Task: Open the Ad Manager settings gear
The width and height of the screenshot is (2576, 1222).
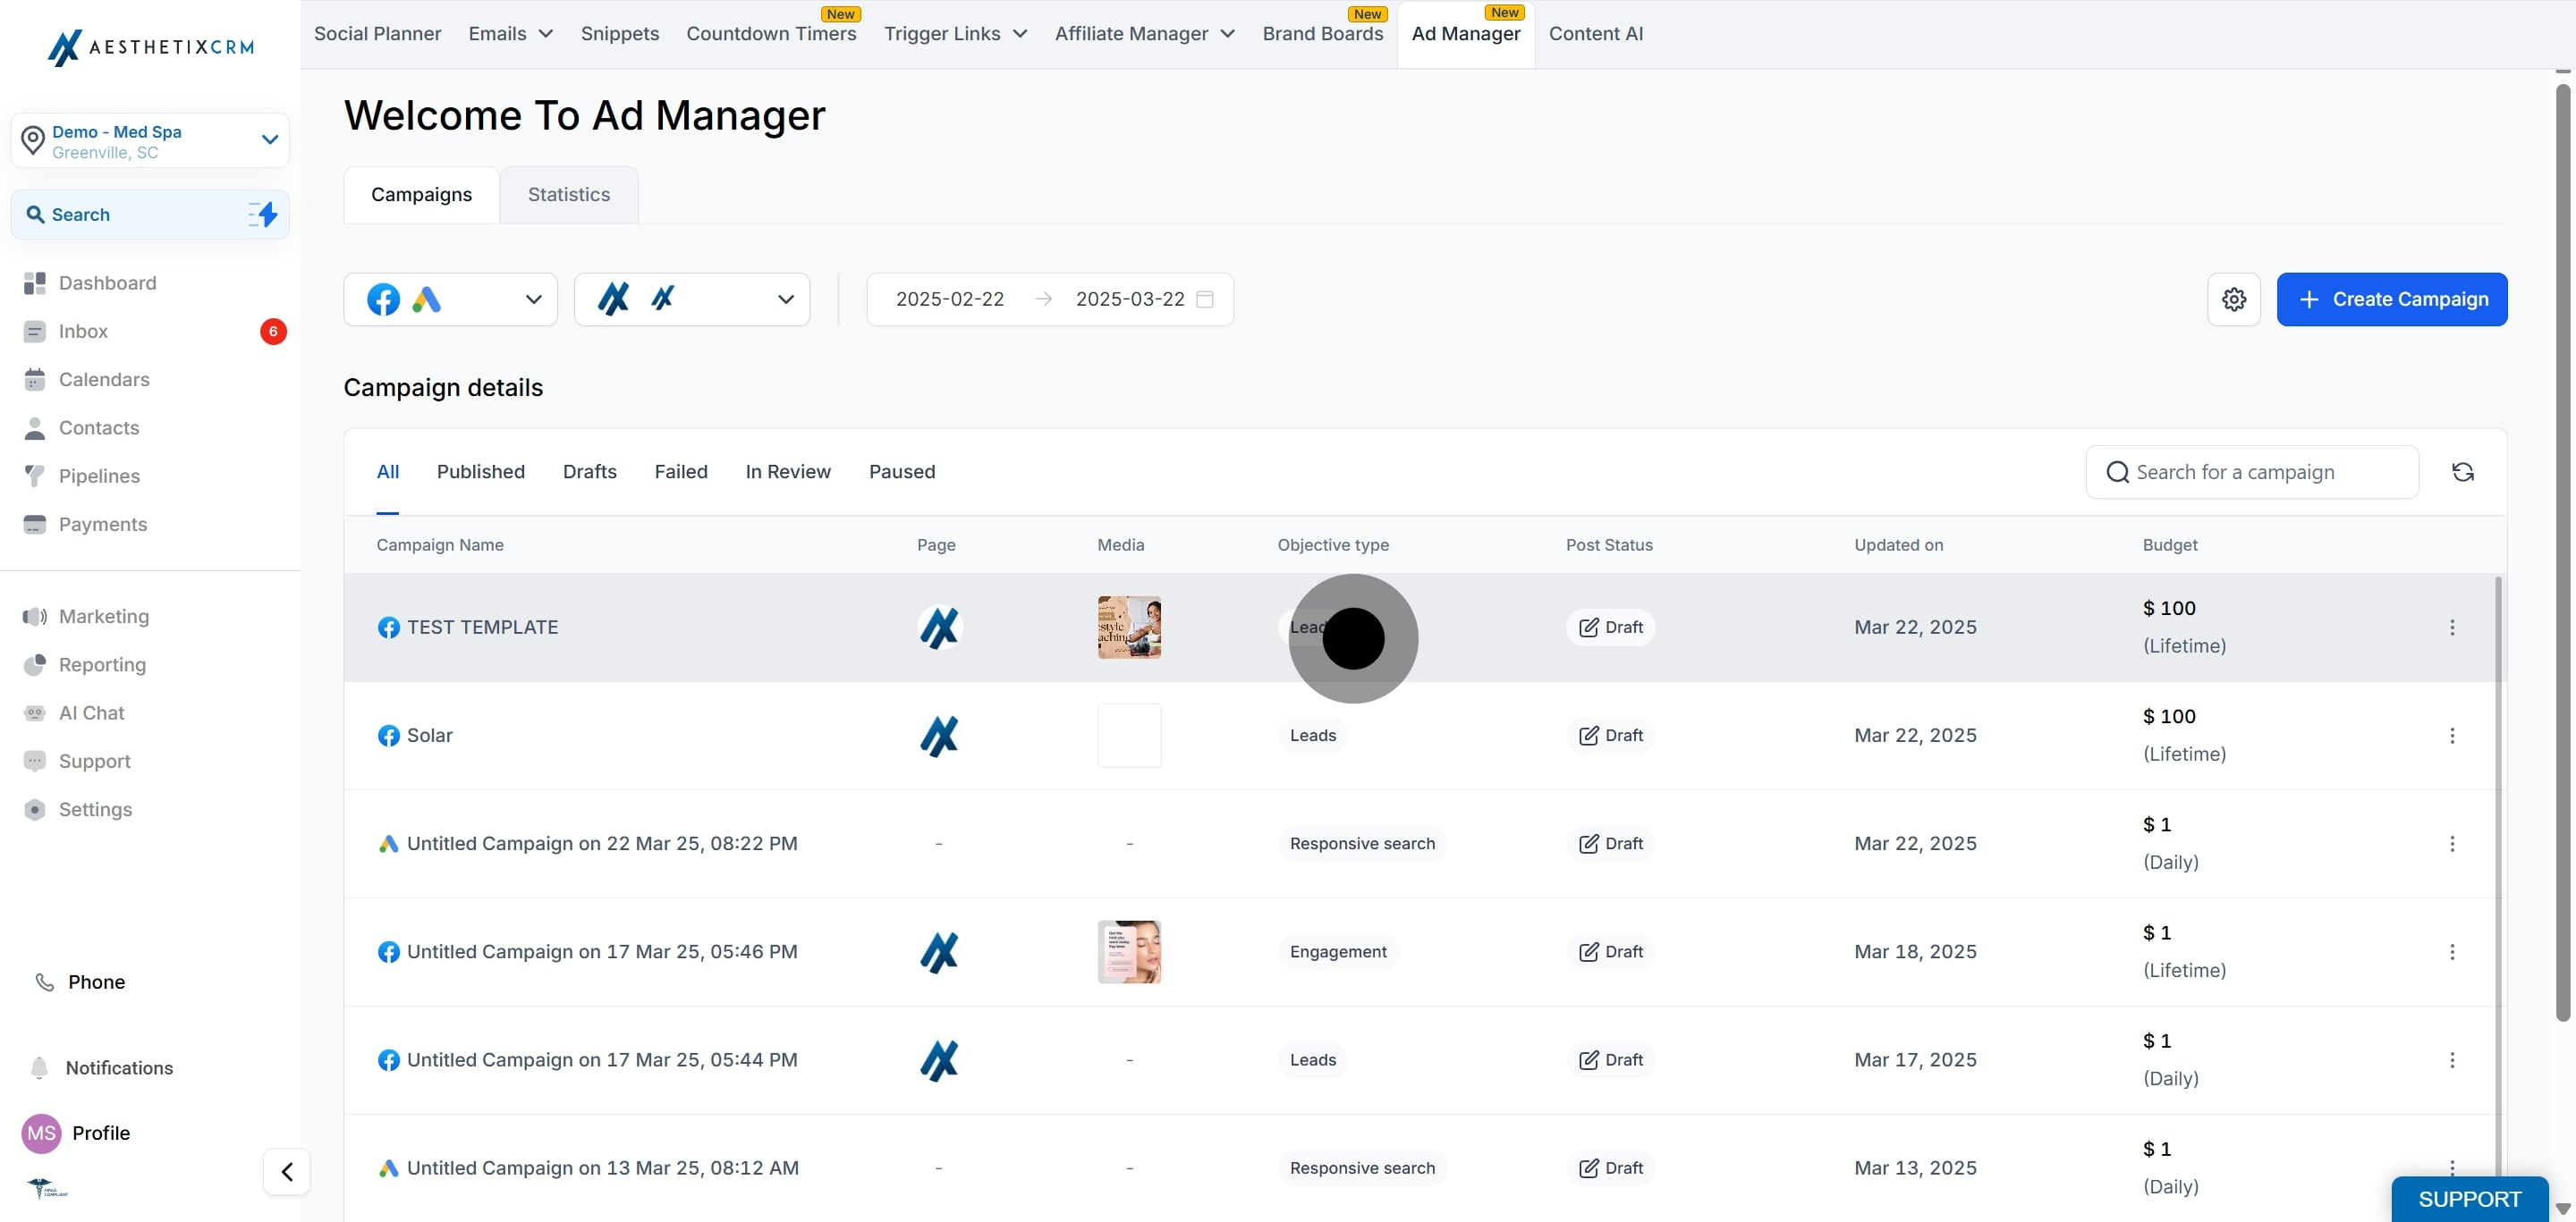Action: point(2233,299)
